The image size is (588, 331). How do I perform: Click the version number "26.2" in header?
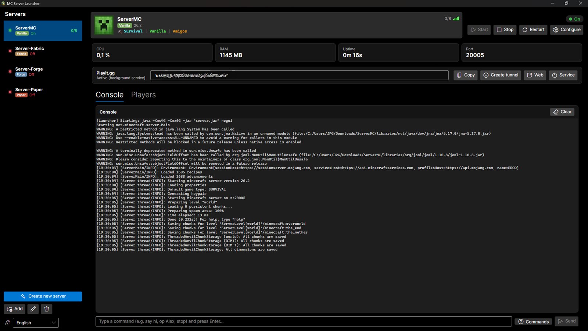coord(138,25)
